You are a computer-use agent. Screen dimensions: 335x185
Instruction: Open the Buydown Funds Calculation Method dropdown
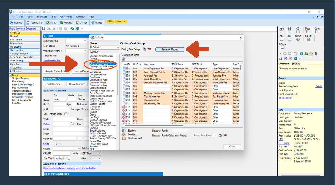pyautogui.click(x=205, y=135)
